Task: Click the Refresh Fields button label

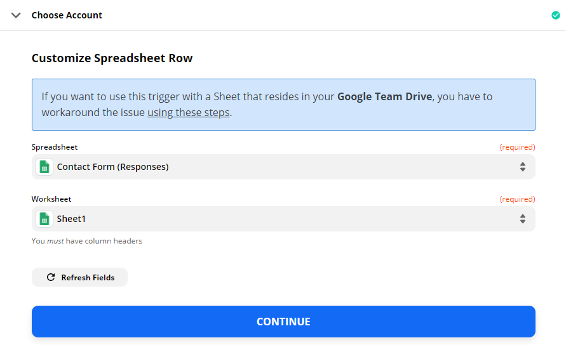Action: click(x=88, y=278)
